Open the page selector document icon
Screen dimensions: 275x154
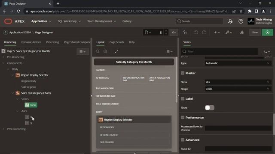click(x=148, y=33)
